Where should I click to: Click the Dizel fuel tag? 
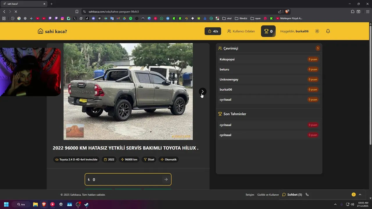(x=149, y=159)
